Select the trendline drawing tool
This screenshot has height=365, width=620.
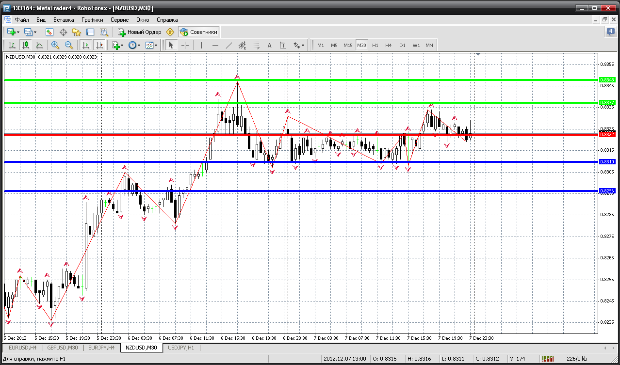coord(229,45)
